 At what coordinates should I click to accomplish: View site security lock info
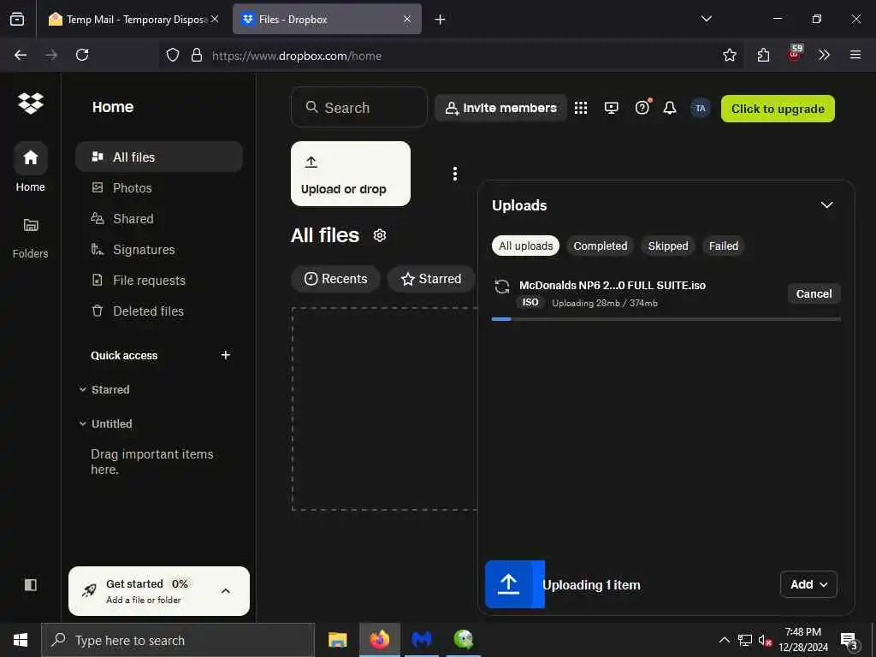[x=197, y=56]
